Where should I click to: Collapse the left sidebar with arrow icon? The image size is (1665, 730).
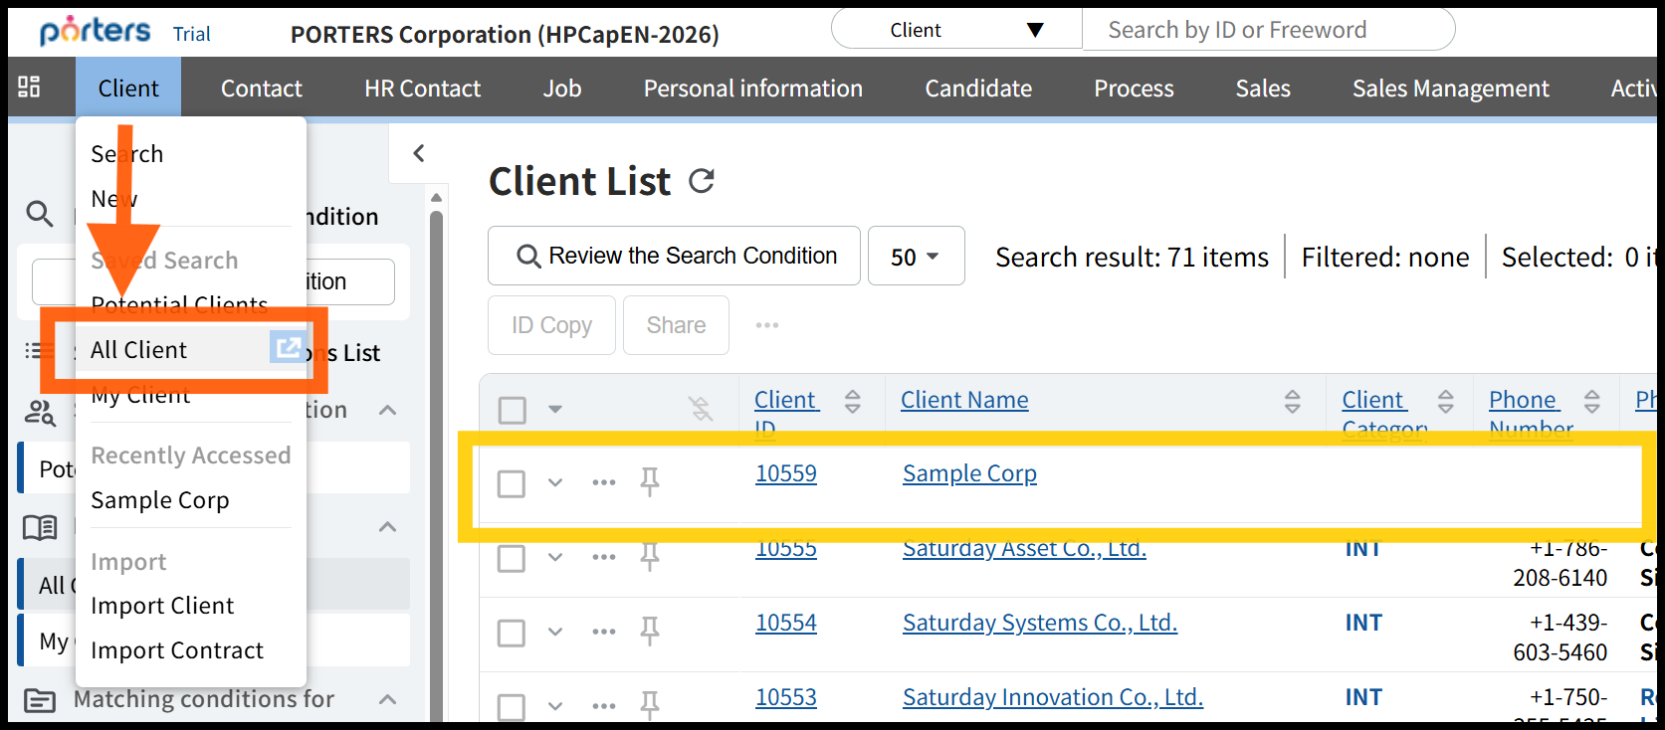[x=419, y=153]
